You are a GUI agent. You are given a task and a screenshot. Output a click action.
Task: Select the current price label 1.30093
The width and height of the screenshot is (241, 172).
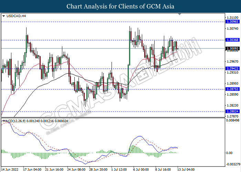[232, 49]
